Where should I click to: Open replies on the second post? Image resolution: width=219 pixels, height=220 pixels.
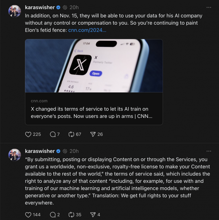[53, 215]
